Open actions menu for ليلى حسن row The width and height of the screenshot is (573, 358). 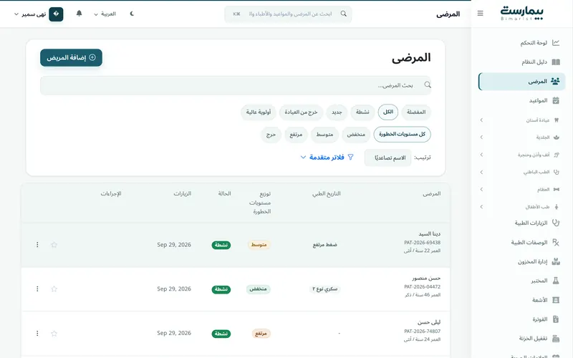37,334
